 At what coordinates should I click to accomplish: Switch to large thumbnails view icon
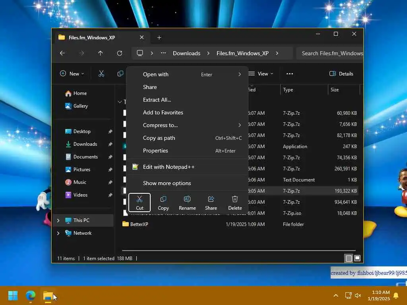tap(357, 258)
